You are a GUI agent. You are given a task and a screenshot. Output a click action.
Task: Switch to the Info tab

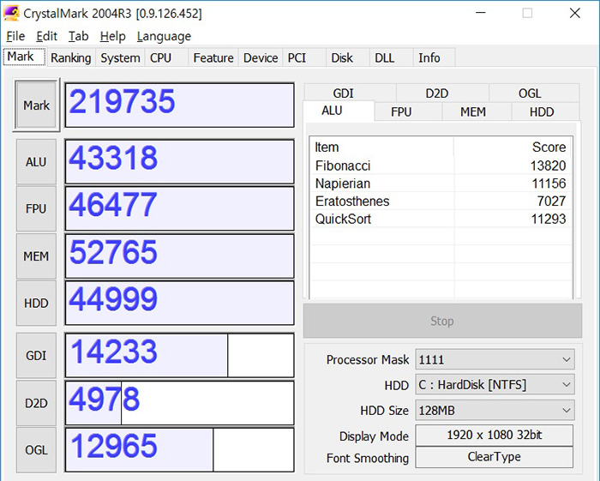pyautogui.click(x=434, y=57)
